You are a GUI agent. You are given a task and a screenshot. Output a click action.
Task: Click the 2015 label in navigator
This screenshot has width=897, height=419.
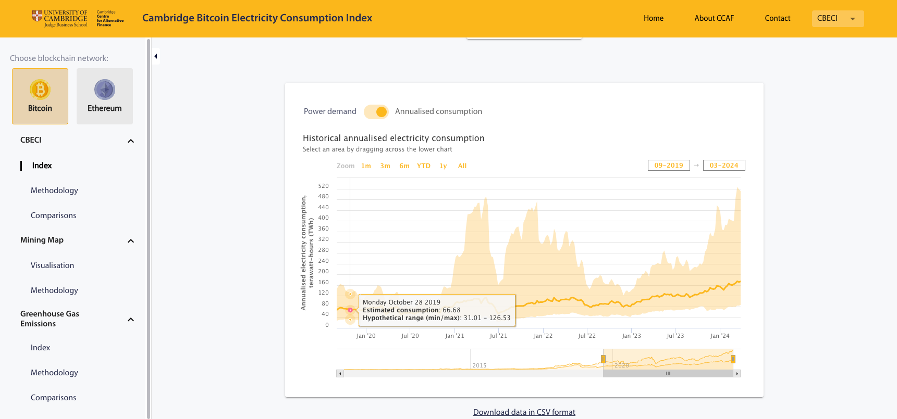pyautogui.click(x=480, y=365)
